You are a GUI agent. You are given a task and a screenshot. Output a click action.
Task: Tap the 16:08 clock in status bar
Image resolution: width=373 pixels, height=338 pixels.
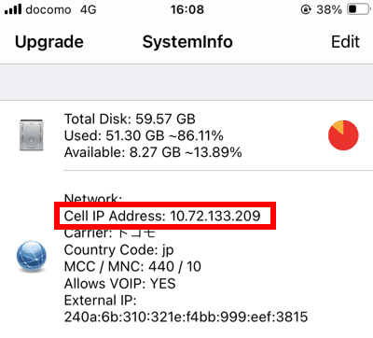click(x=187, y=9)
